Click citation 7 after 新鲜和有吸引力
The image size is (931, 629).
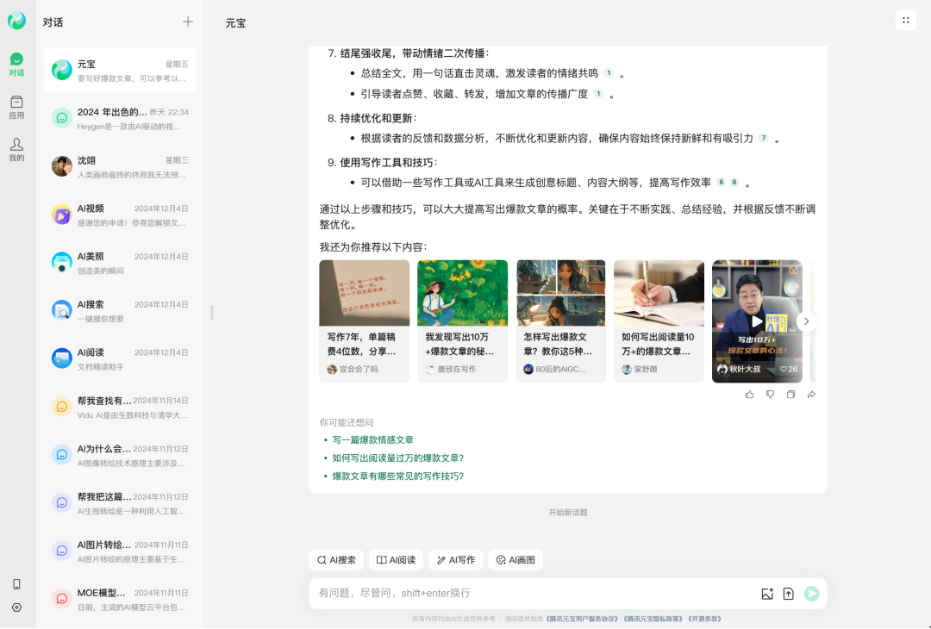click(764, 138)
